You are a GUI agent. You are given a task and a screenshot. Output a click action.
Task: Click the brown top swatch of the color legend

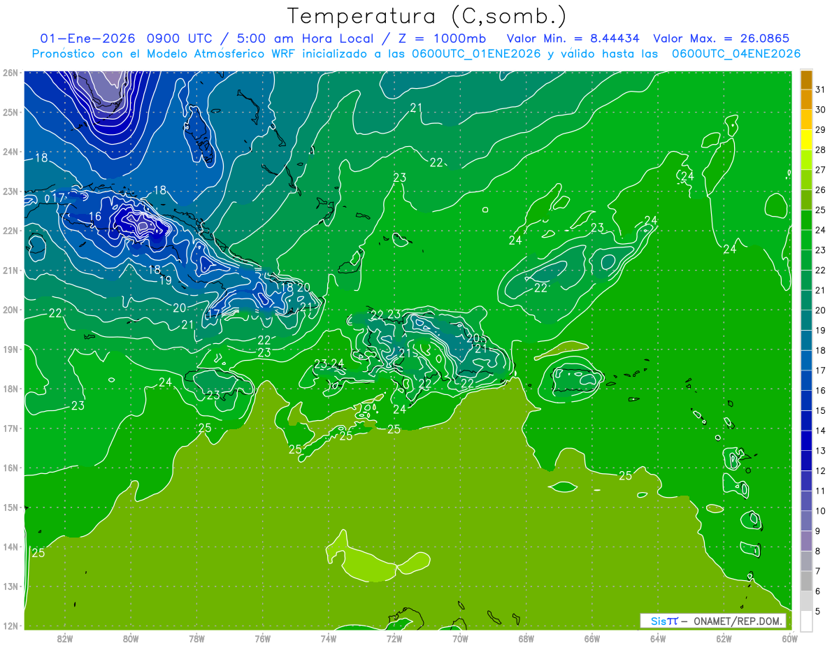[x=806, y=80]
